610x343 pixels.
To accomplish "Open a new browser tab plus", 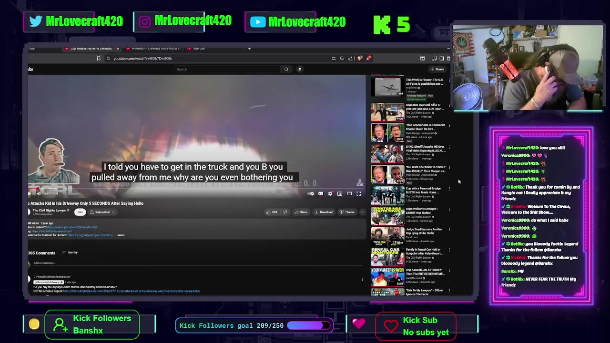I will tap(249, 49).
